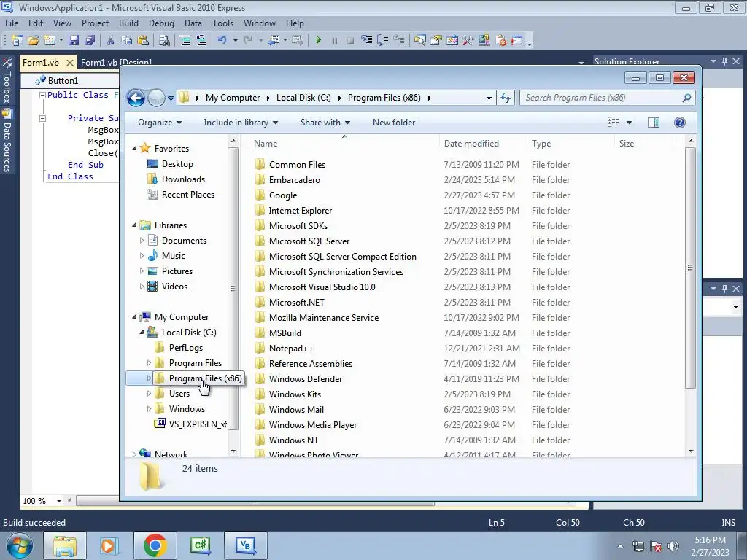Click Comment out selected lines icon
The image size is (747, 560).
coord(185,41)
